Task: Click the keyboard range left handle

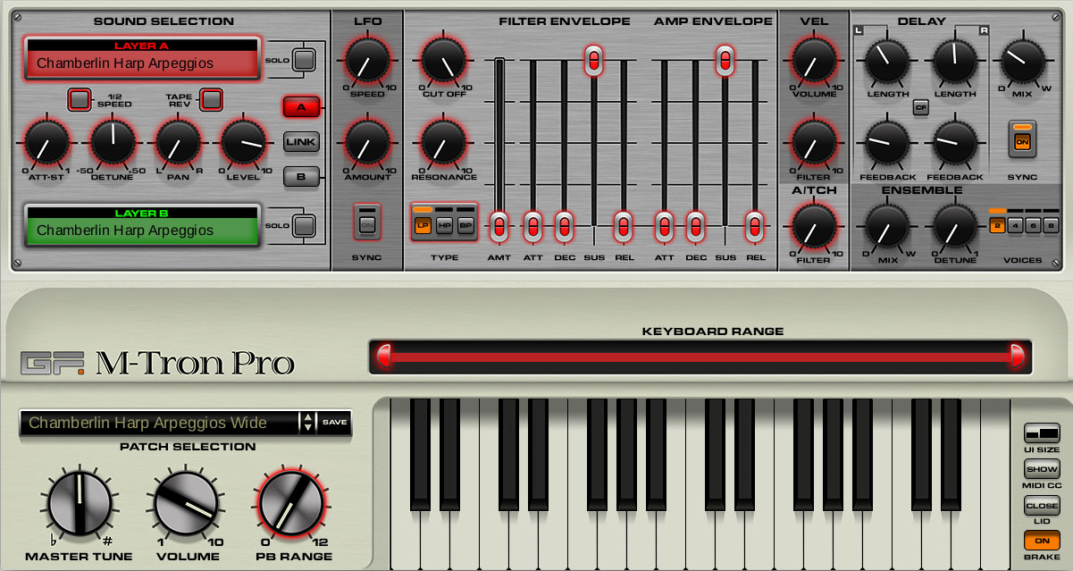Action: point(384,356)
